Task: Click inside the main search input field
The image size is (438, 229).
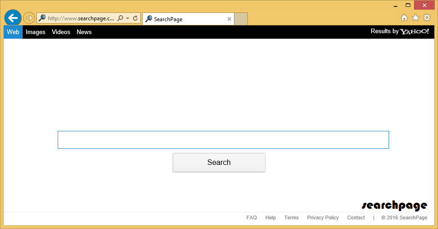Action: pos(223,140)
